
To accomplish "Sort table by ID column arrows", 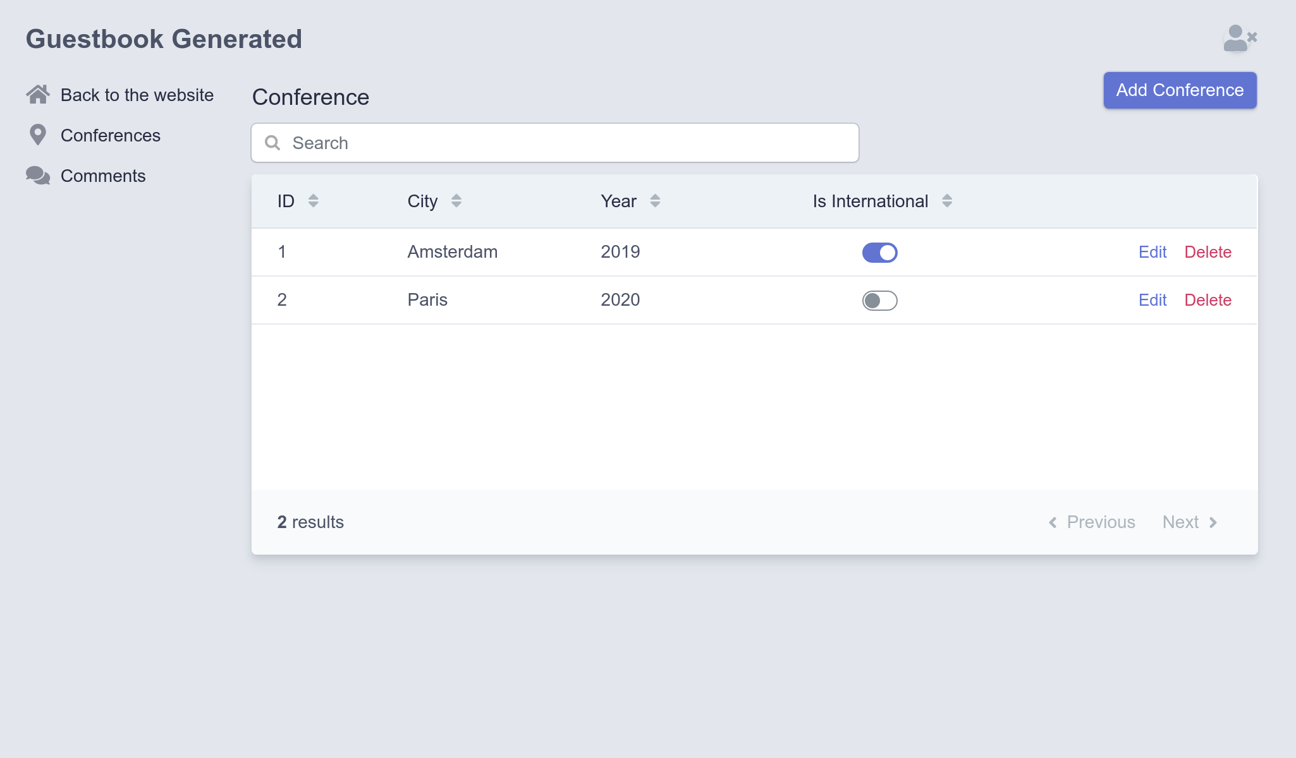I will (313, 201).
